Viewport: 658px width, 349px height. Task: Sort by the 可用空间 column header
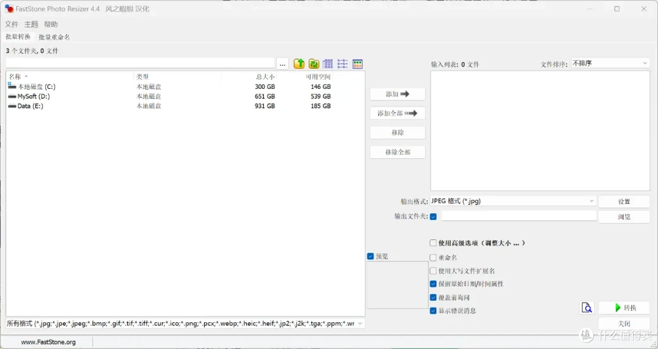[x=305, y=77]
